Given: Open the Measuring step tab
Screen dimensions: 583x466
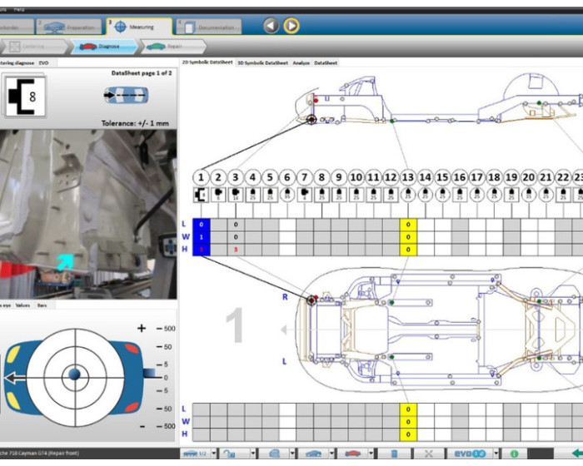Looking at the screenshot, I should tap(139, 27).
